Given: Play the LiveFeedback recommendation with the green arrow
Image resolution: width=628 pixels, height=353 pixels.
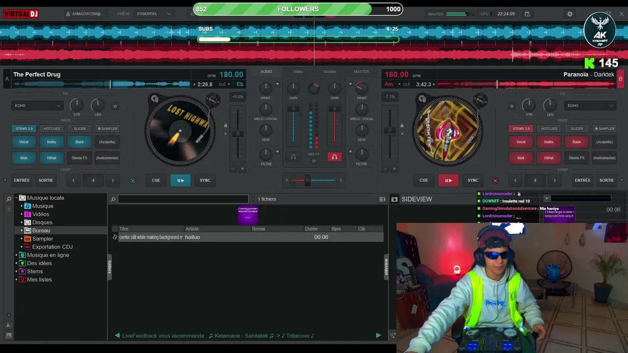Looking at the screenshot, I should pos(378,335).
